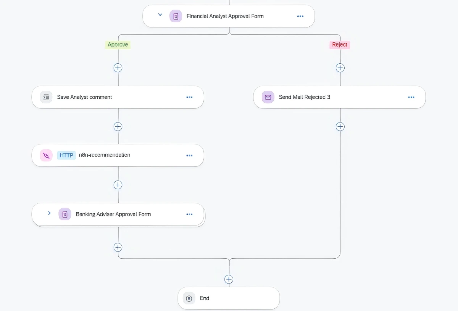Click the Banking Adviser Approval Form icon
This screenshot has width=458, height=311.
65,214
